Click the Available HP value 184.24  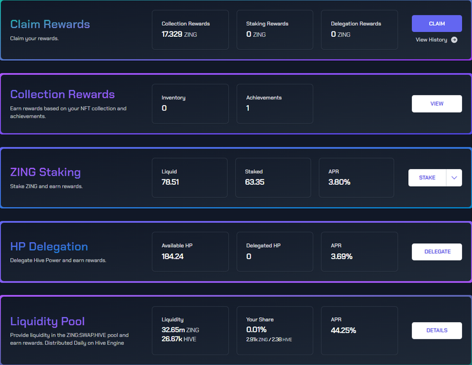[173, 256]
